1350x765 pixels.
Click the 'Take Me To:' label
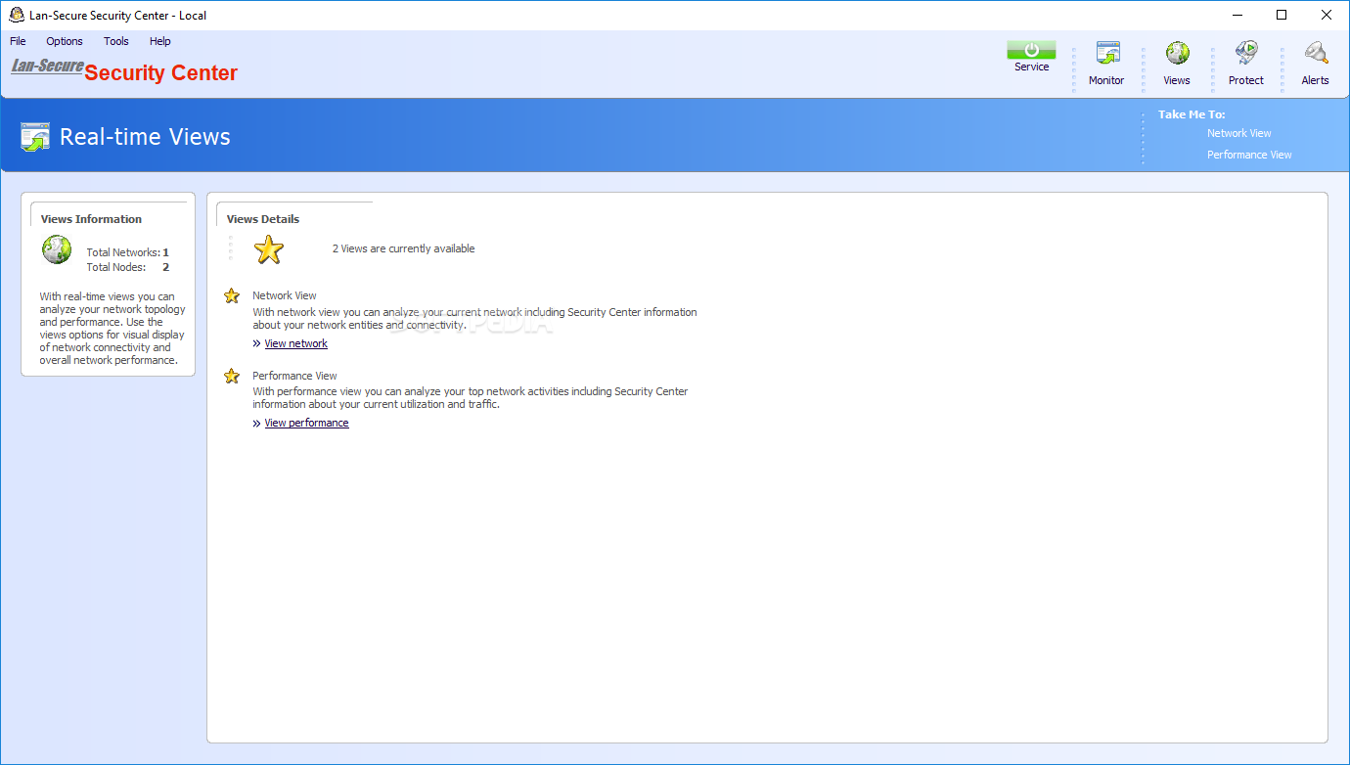pyautogui.click(x=1192, y=114)
